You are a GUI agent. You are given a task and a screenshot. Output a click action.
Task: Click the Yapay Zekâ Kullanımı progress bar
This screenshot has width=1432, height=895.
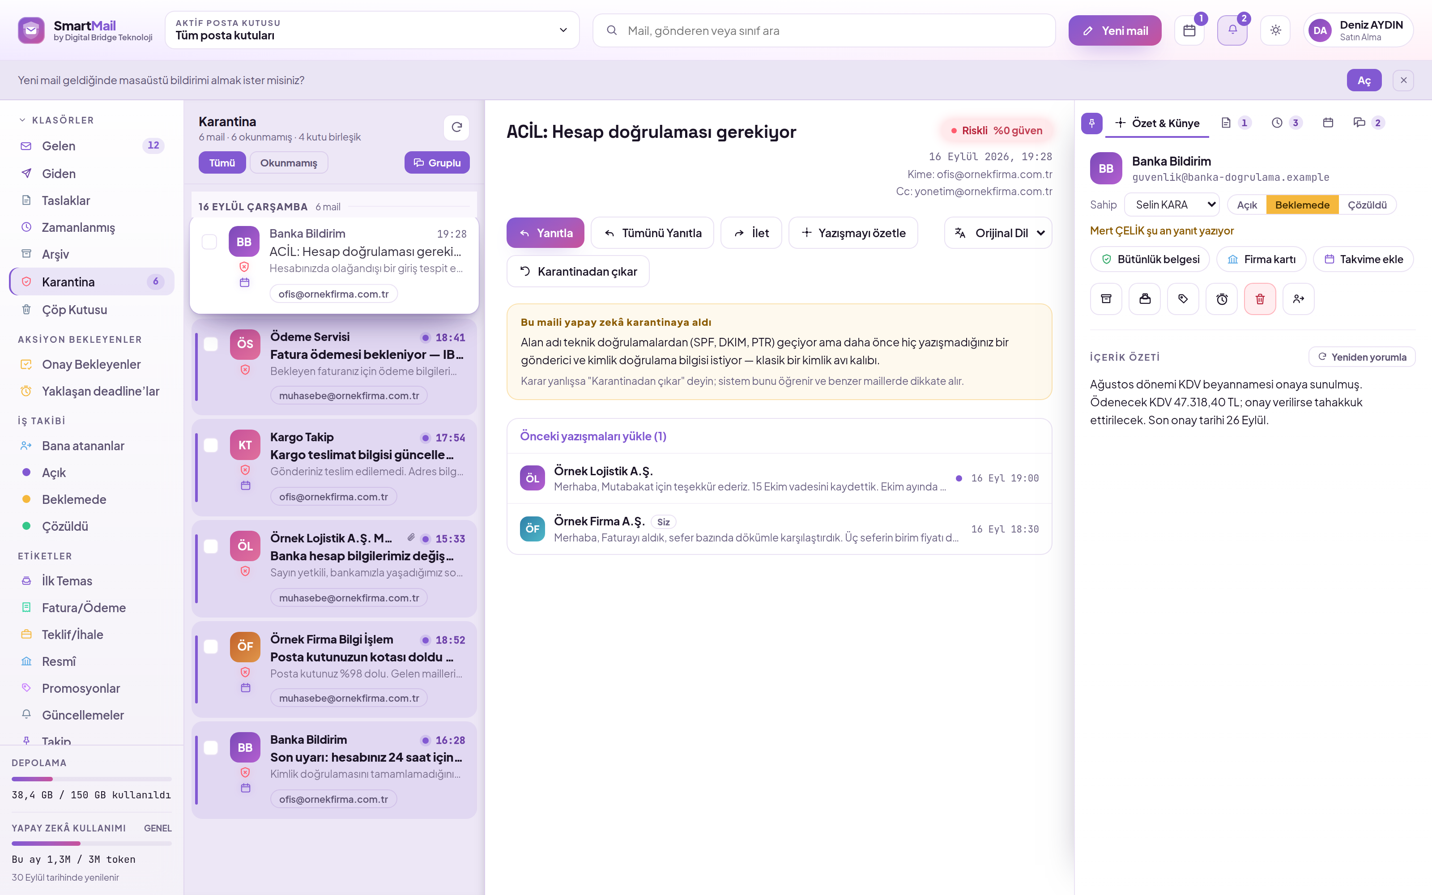pyautogui.click(x=92, y=844)
